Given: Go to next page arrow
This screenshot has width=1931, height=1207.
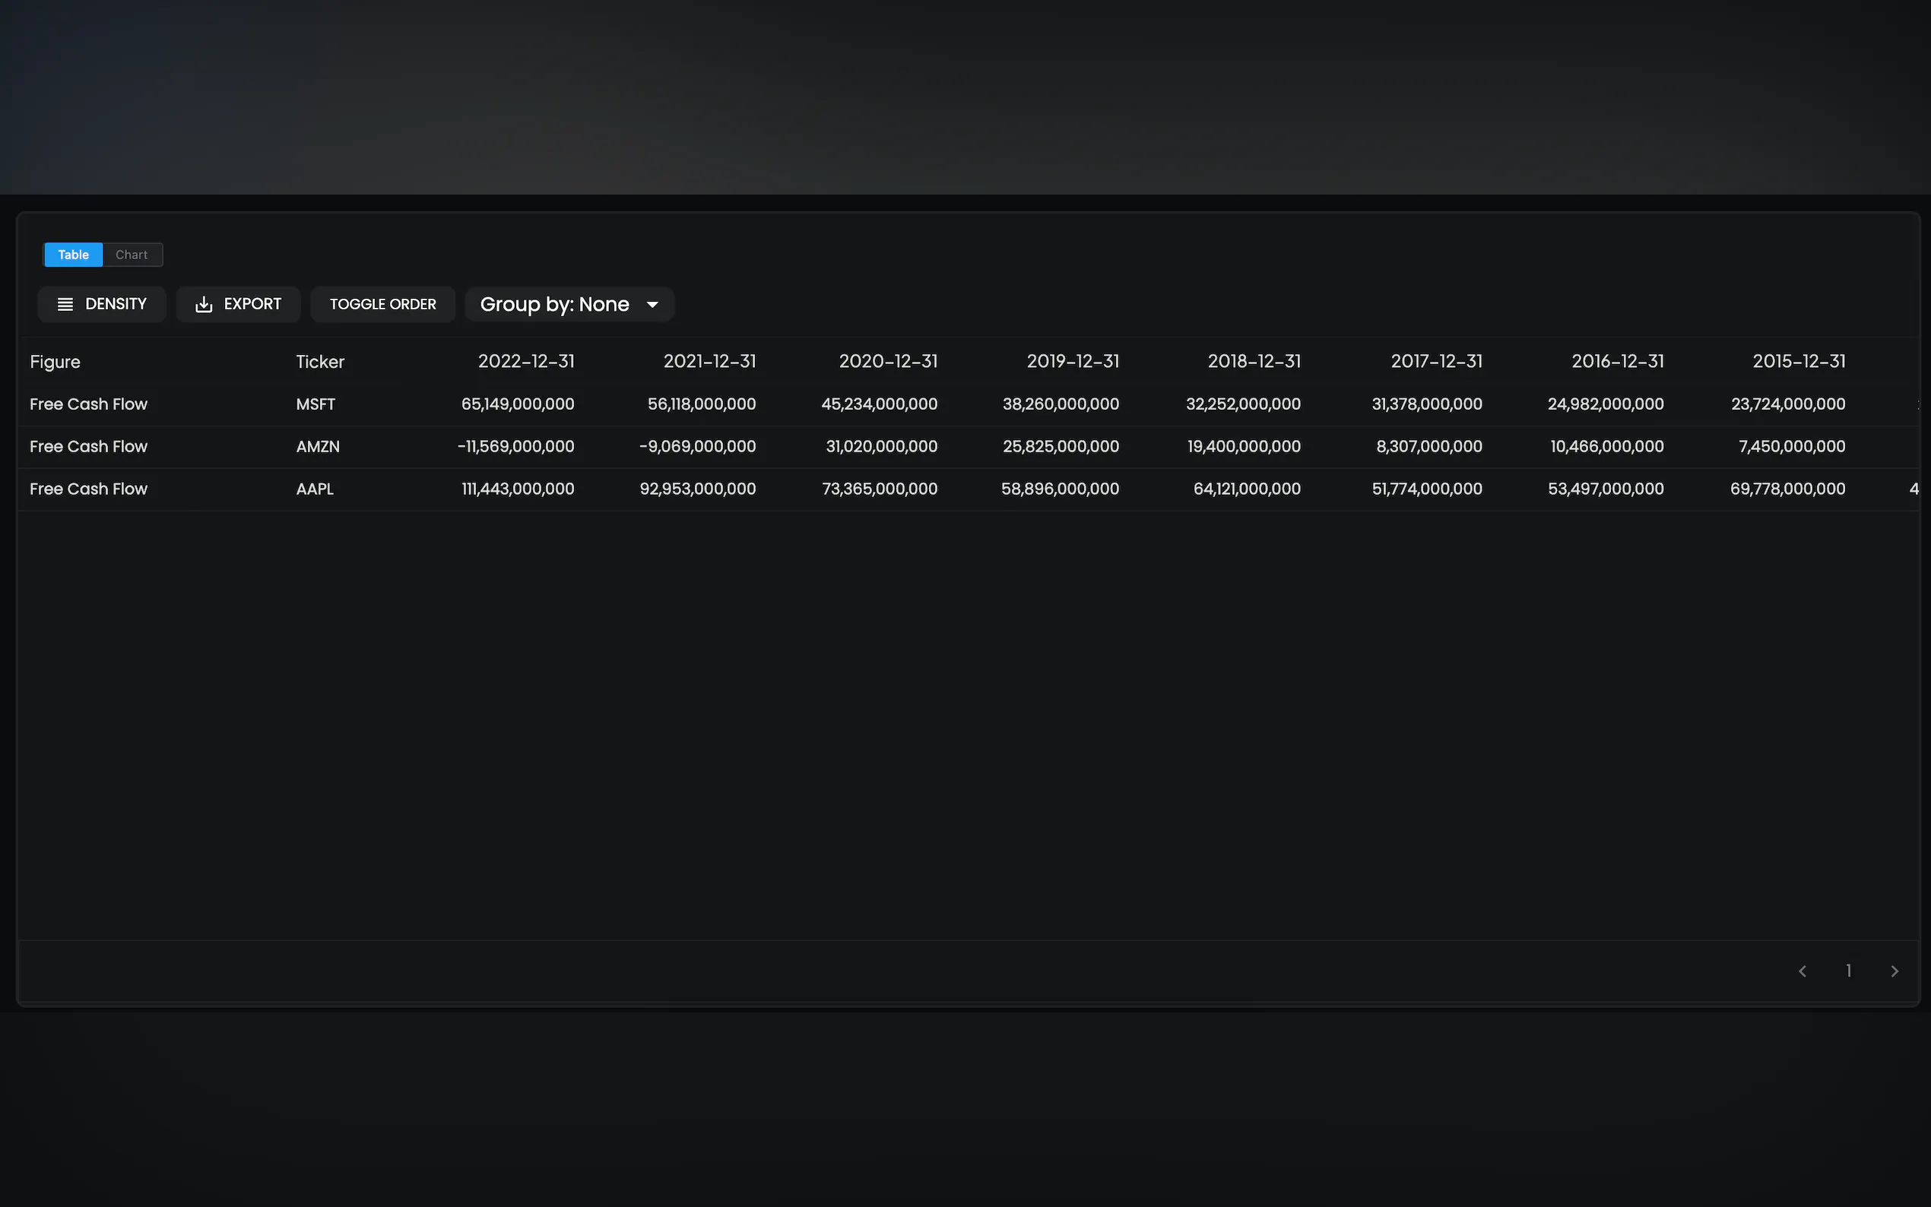Looking at the screenshot, I should click(x=1895, y=971).
